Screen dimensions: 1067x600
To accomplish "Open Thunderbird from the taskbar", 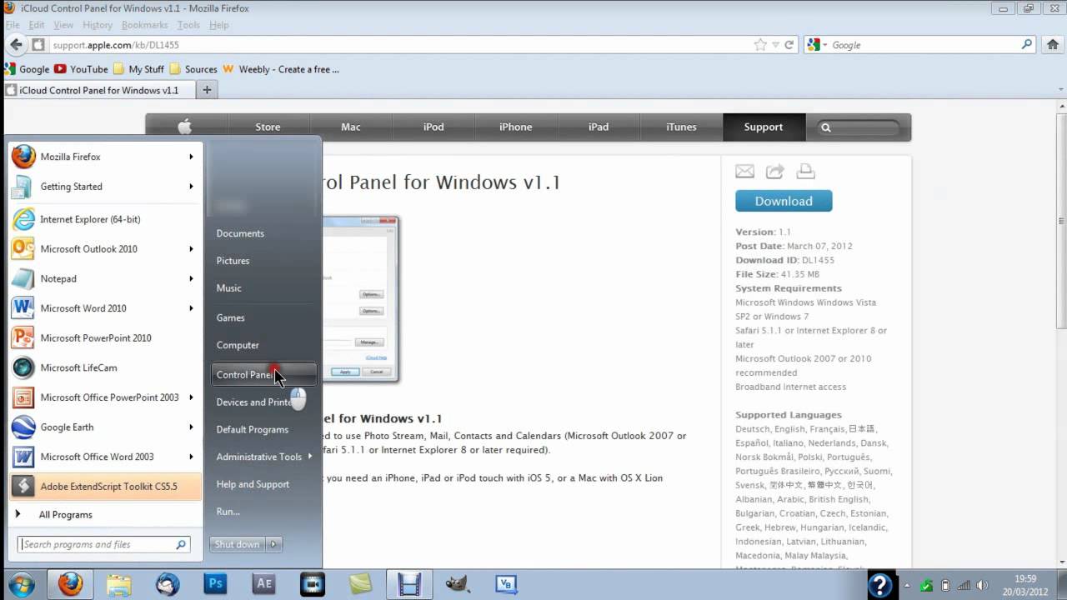I will pyautogui.click(x=167, y=584).
